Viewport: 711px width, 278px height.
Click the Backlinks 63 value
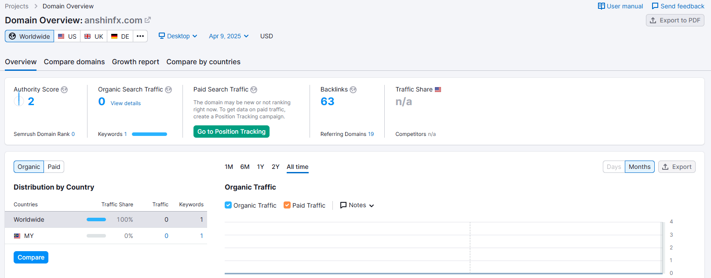point(327,102)
